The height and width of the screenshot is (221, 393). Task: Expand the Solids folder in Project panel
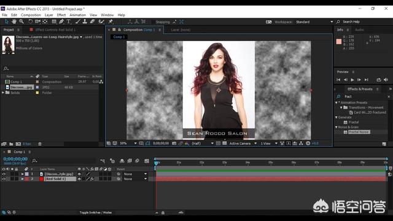pos(3,93)
